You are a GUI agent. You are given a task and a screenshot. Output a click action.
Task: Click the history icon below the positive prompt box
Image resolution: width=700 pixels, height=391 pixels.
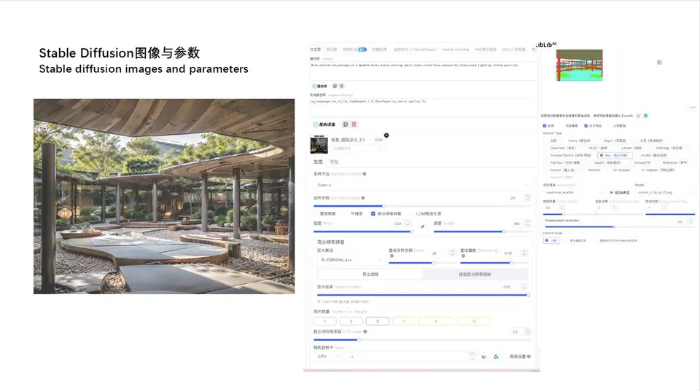click(x=335, y=86)
